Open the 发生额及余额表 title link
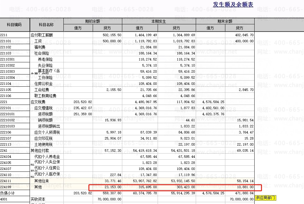The width and height of the screenshot is (304, 204). pos(233,5)
